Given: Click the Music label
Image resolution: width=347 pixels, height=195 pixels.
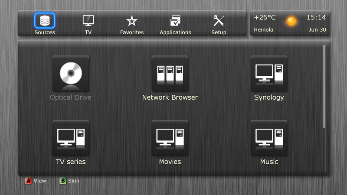Looking at the screenshot, I should (x=269, y=162).
